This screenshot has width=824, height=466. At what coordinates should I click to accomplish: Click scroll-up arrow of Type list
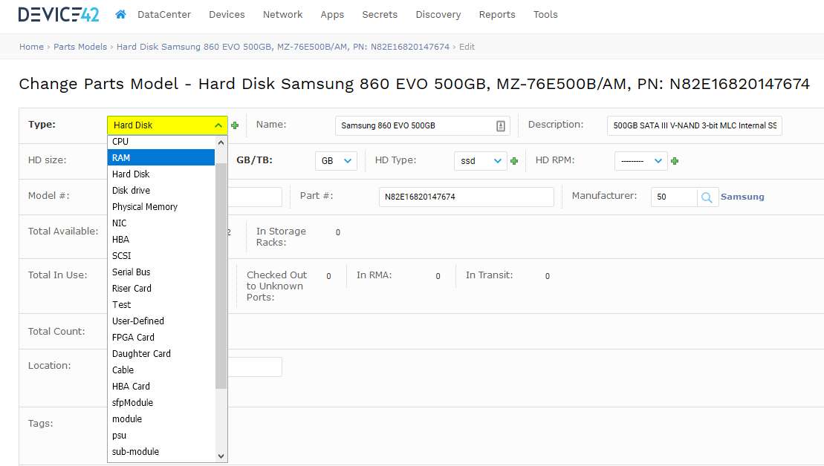pos(221,142)
